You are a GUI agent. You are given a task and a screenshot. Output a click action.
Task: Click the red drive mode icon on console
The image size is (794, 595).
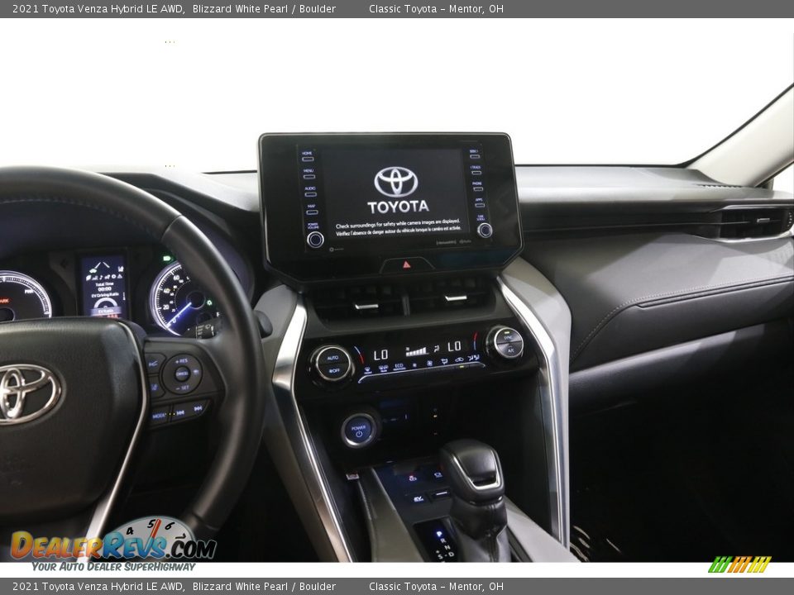click(x=413, y=478)
